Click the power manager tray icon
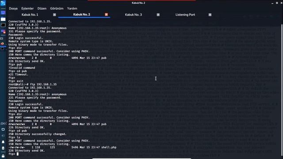The image size is (283, 159). pyautogui.click(x=3, y=148)
